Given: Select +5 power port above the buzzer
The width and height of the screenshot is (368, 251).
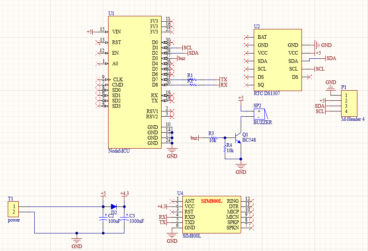Looking at the screenshot, I should point(241,98).
